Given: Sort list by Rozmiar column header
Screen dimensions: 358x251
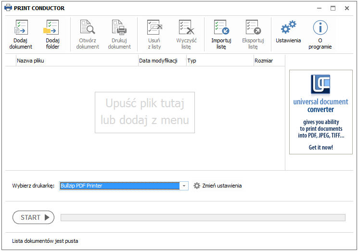Looking at the screenshot, I should pos(268,61).
